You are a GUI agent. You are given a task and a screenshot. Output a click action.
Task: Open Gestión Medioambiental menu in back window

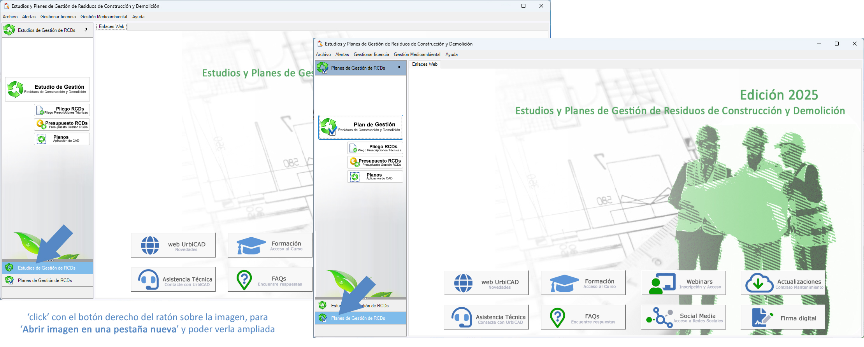pos(104,17)
